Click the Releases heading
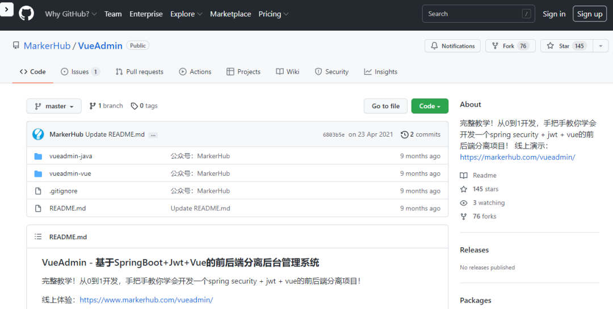The image size is (613, 309). coord(474,250)
